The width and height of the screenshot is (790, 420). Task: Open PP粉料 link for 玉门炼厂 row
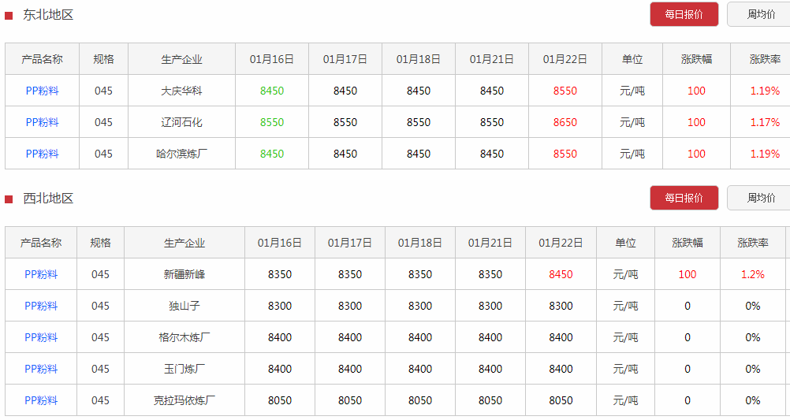click(x=41, y=369)
